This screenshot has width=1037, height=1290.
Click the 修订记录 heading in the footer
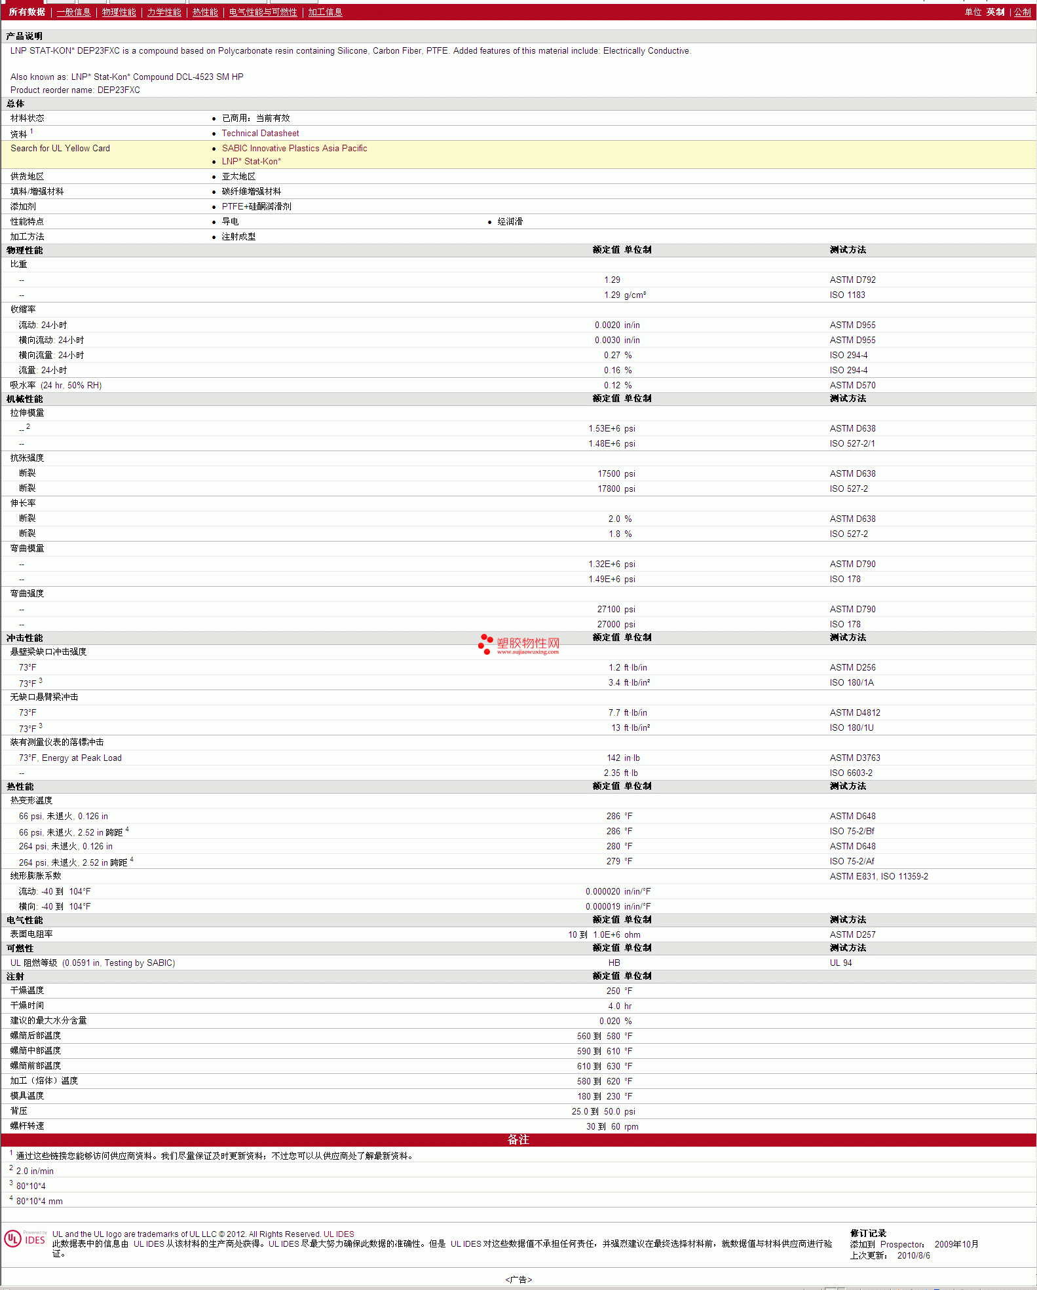pos(868,1234)
